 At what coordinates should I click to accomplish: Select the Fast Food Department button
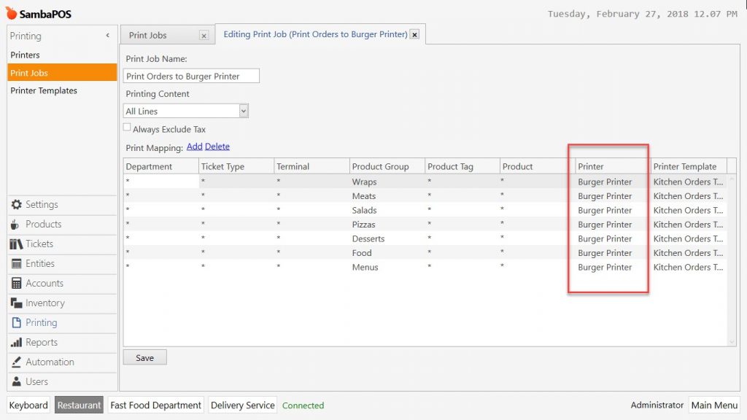[156, 405]
